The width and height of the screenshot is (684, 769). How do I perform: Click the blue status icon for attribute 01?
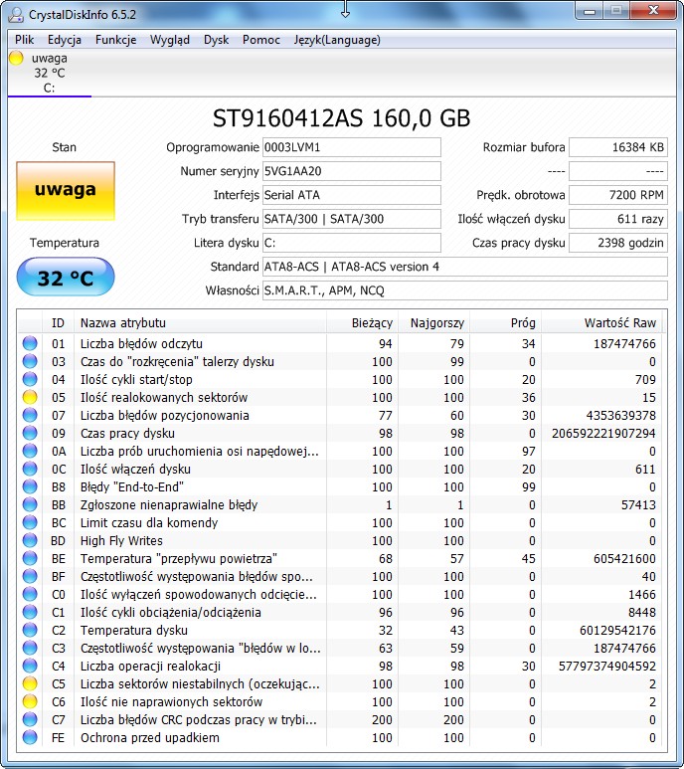(30, 343)
